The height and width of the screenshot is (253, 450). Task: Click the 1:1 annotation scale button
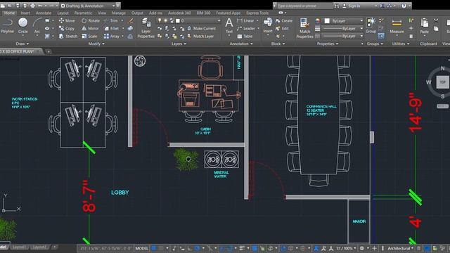346,248
